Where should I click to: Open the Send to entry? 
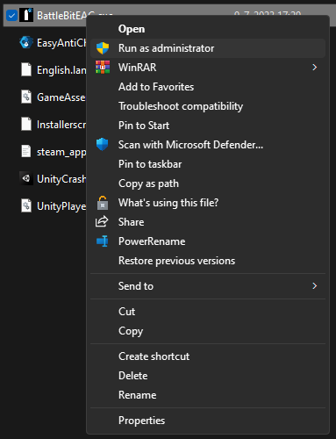[x=208, y=286]
